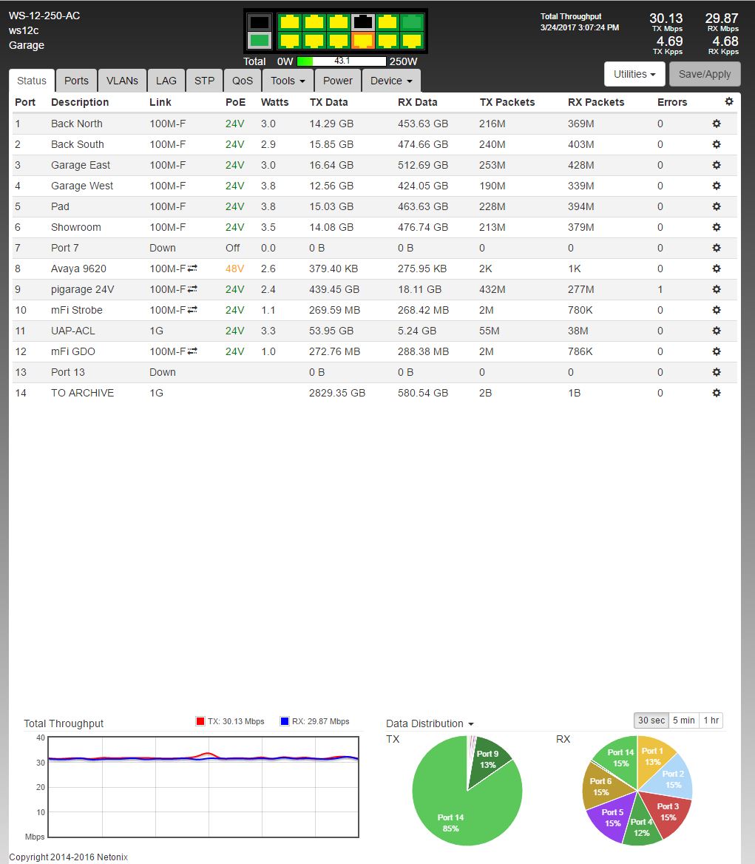Switch to the VLANs tab

(122, 81)
